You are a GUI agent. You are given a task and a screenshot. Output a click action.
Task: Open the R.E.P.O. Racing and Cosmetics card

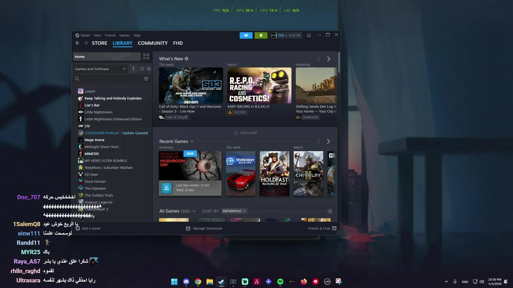(x=259, y=86)
